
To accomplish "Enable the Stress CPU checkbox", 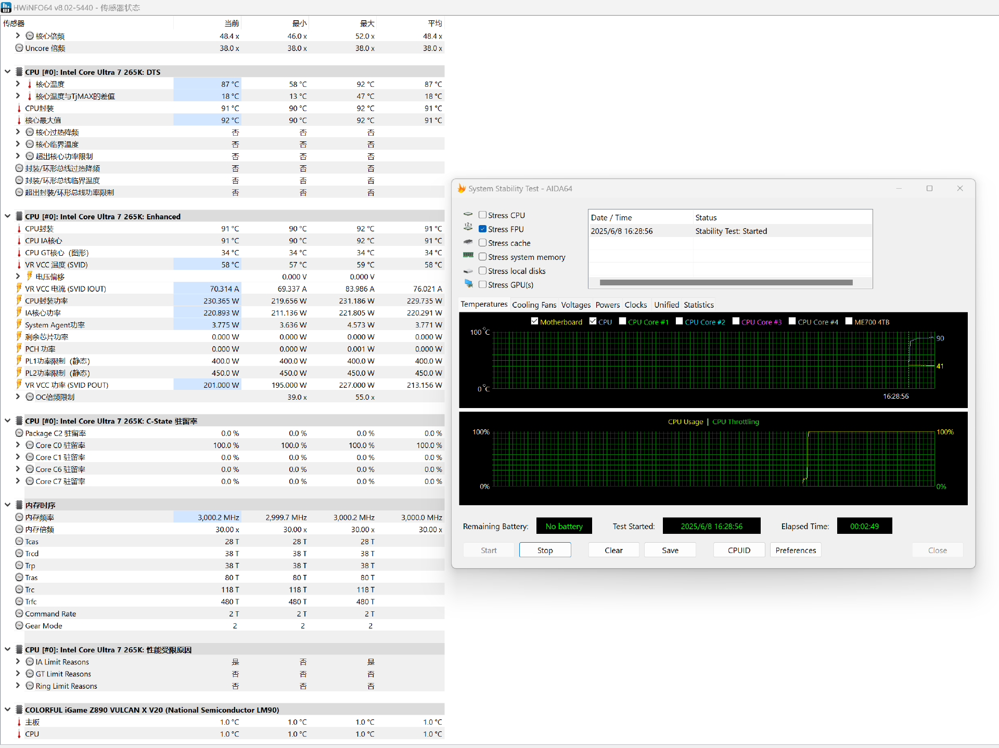I will (483, 215).
